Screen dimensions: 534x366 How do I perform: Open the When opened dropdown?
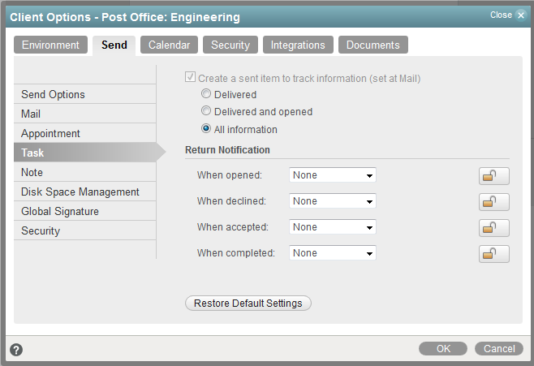coord(333,175)
